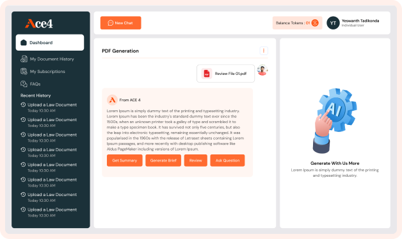Click the Review button

coord(196,160)
